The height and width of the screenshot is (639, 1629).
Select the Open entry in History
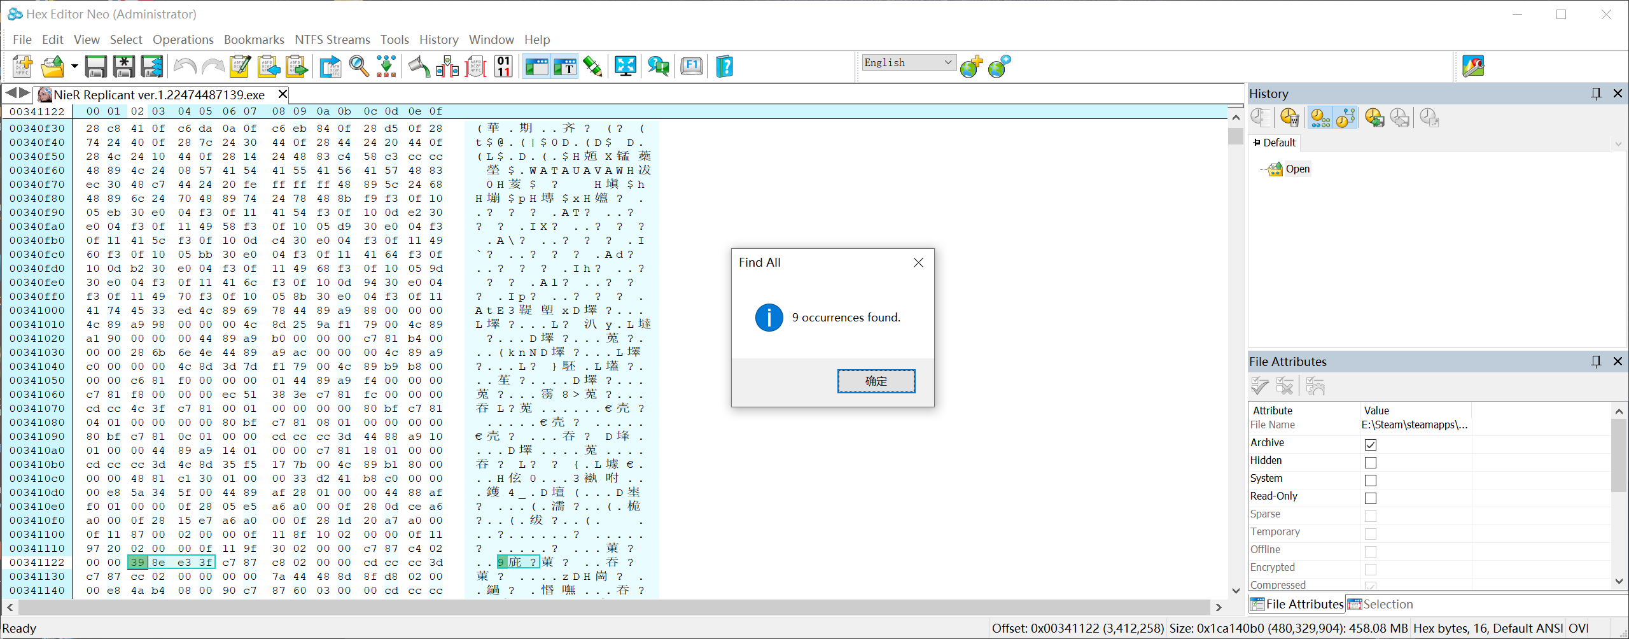1297,169
